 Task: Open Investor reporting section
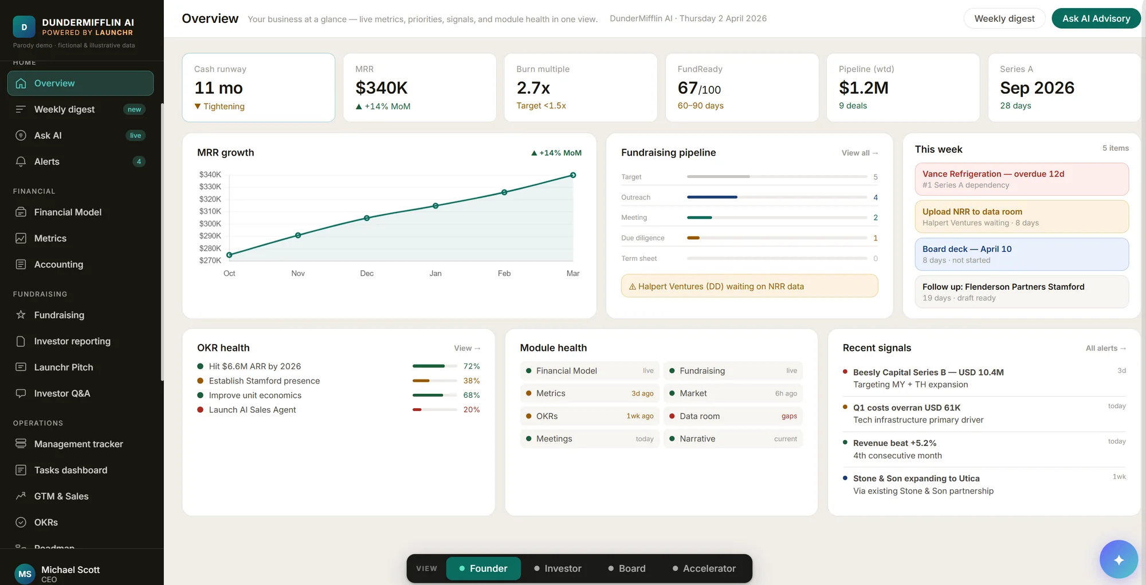[x=80, y=341]
